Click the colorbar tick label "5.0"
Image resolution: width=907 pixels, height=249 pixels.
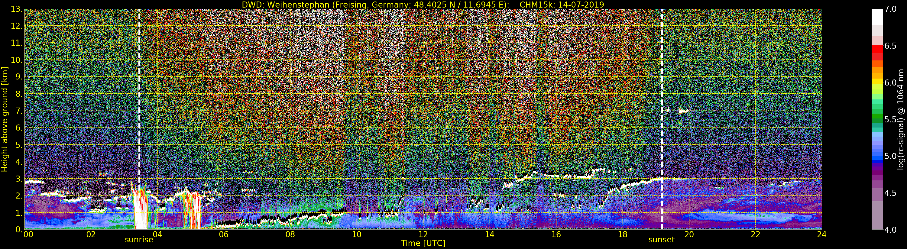point(890,156)
